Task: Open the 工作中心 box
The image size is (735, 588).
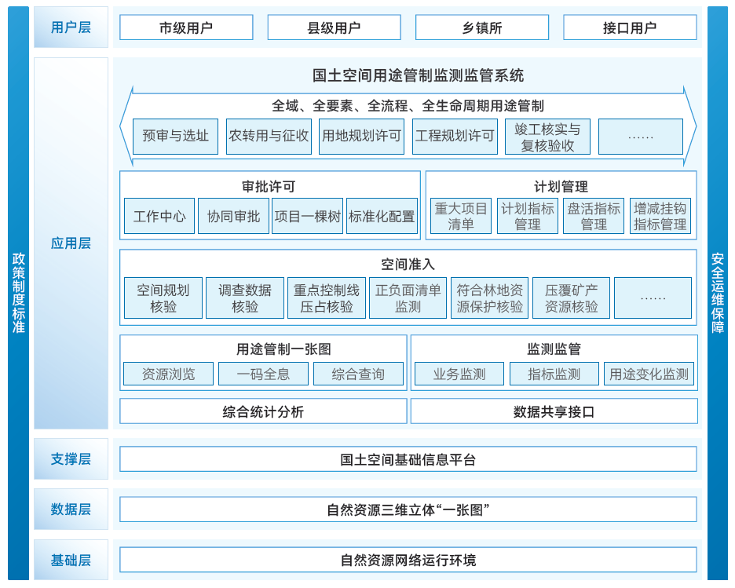Action: pos(159,216)
